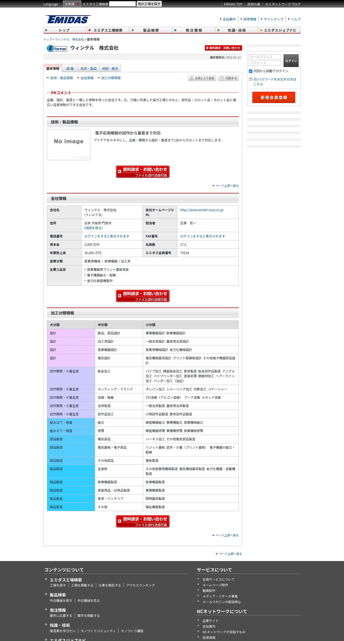Open ヘルプ link
The image size is (344, 641).
tap(296, 19)
